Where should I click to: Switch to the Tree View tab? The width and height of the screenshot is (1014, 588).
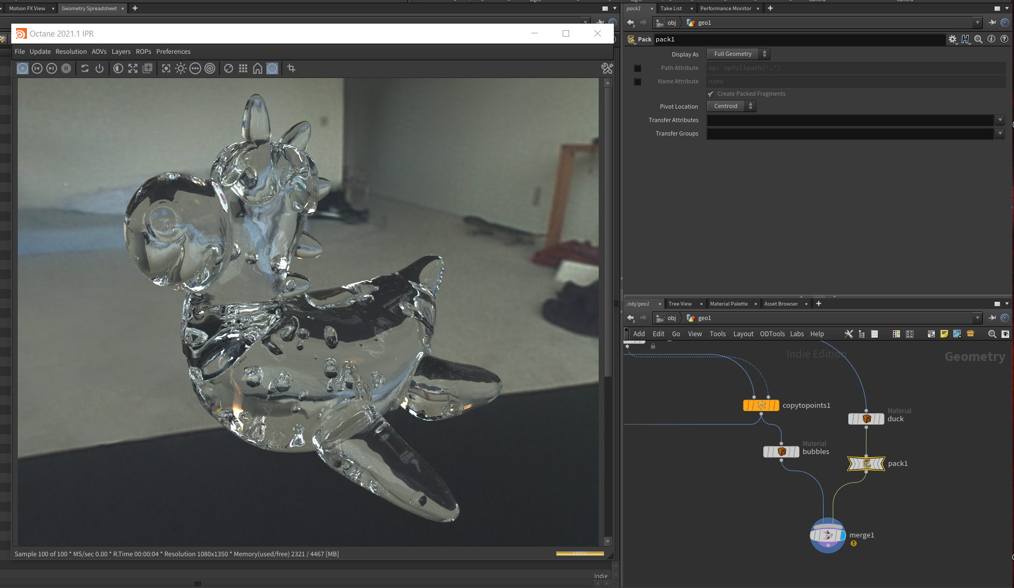[680, 304]
